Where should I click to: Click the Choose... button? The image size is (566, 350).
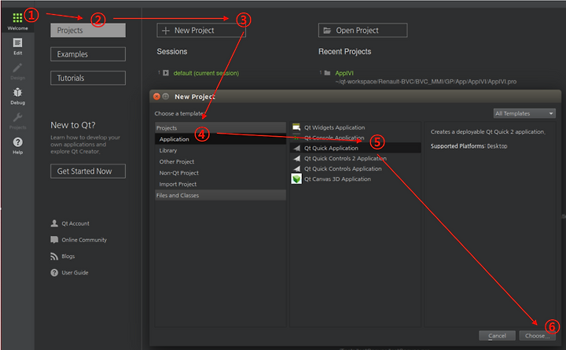pos(537,336)
